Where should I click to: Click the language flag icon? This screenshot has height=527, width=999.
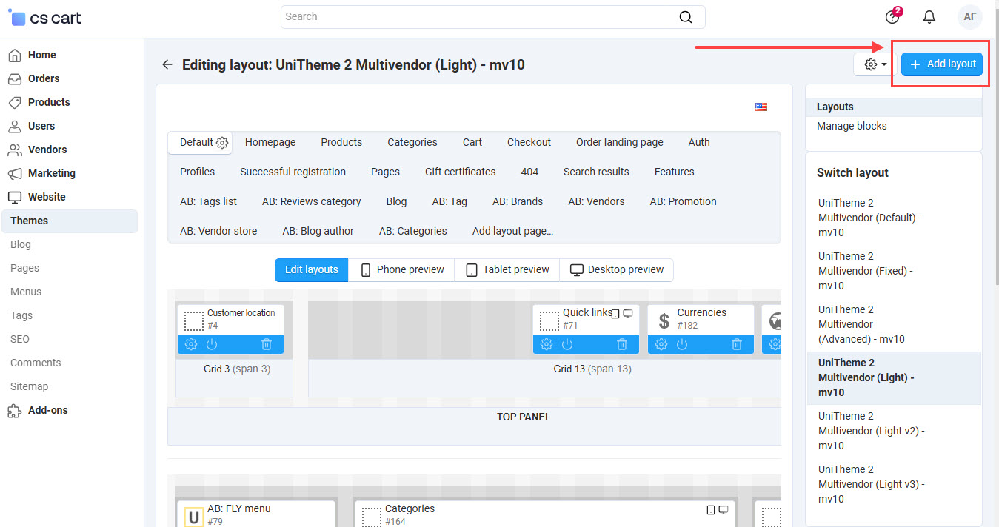coord(761,107)
